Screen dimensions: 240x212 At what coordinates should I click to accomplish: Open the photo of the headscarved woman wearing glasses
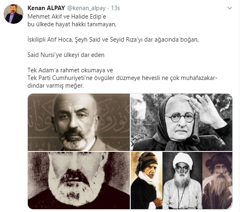point(182,122)
